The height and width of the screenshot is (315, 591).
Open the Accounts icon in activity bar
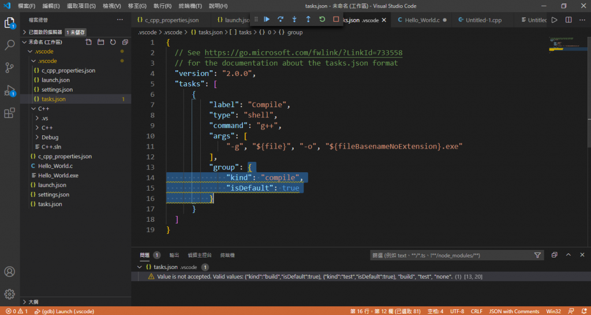click(x=9, y=272)
